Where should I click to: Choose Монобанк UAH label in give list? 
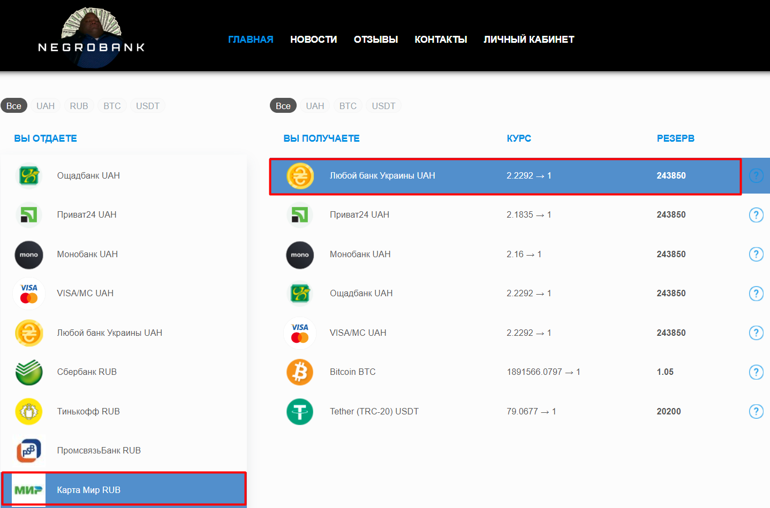87,254
